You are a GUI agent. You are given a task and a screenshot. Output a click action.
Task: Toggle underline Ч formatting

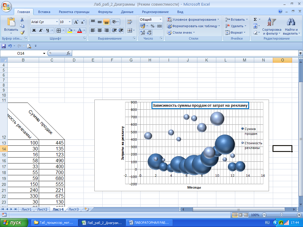point(48,30)
